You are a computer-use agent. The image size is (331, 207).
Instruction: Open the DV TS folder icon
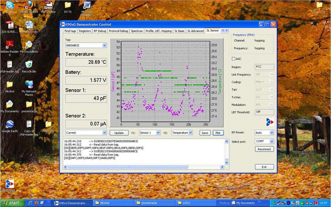click(x=68, y=7)
